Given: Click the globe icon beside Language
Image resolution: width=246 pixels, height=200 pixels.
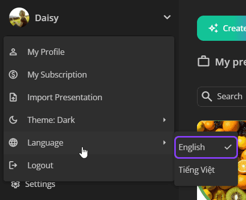Looking at the screenshot, I should coord(13,143).
